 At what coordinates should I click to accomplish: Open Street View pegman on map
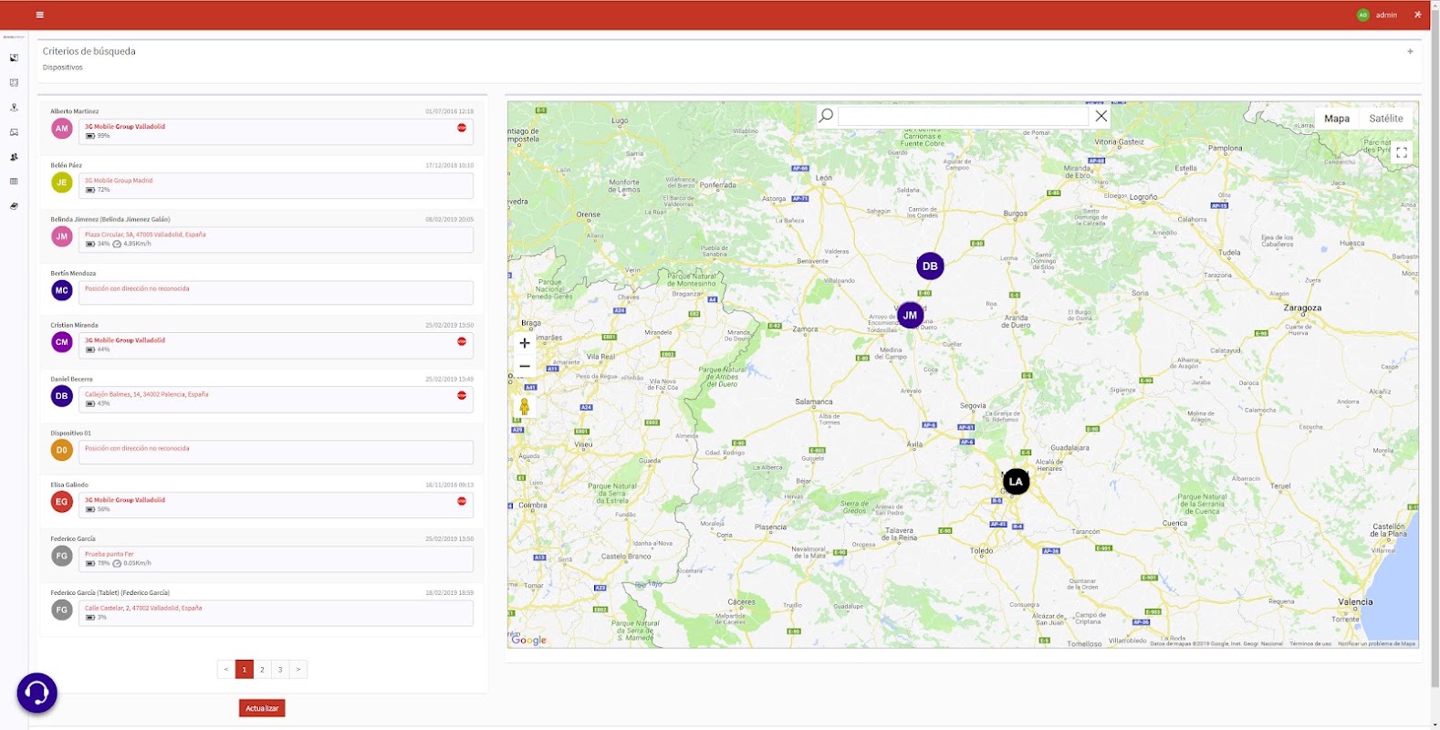pyautogui.click(x=525, y=406)
